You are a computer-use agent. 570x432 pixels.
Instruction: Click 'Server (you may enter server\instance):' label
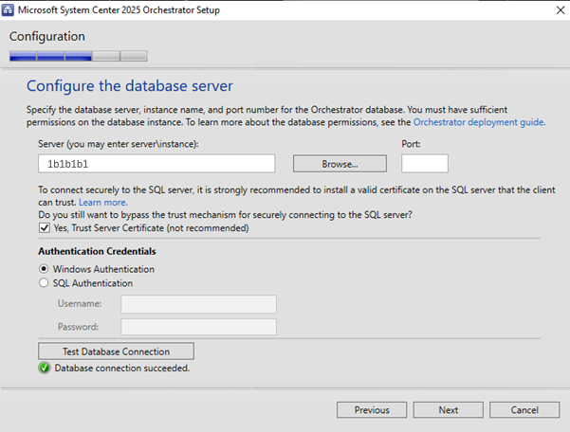click(x=119, y=144)
